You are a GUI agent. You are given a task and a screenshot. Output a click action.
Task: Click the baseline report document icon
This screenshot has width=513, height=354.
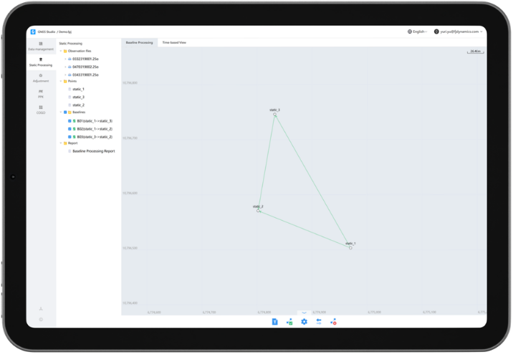point(274,322)
